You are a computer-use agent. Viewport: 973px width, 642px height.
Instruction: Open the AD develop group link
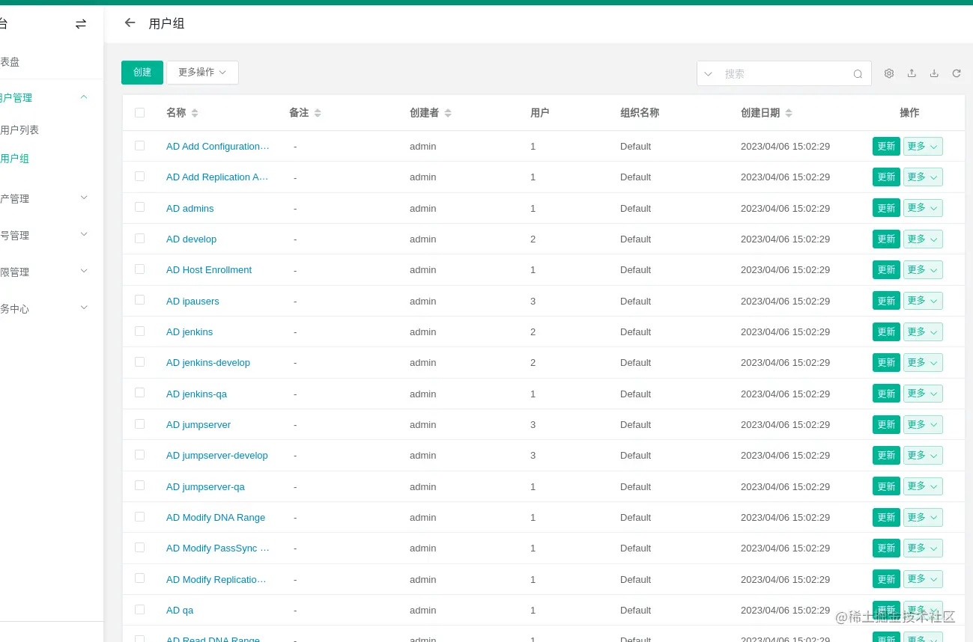click(191, 239)
